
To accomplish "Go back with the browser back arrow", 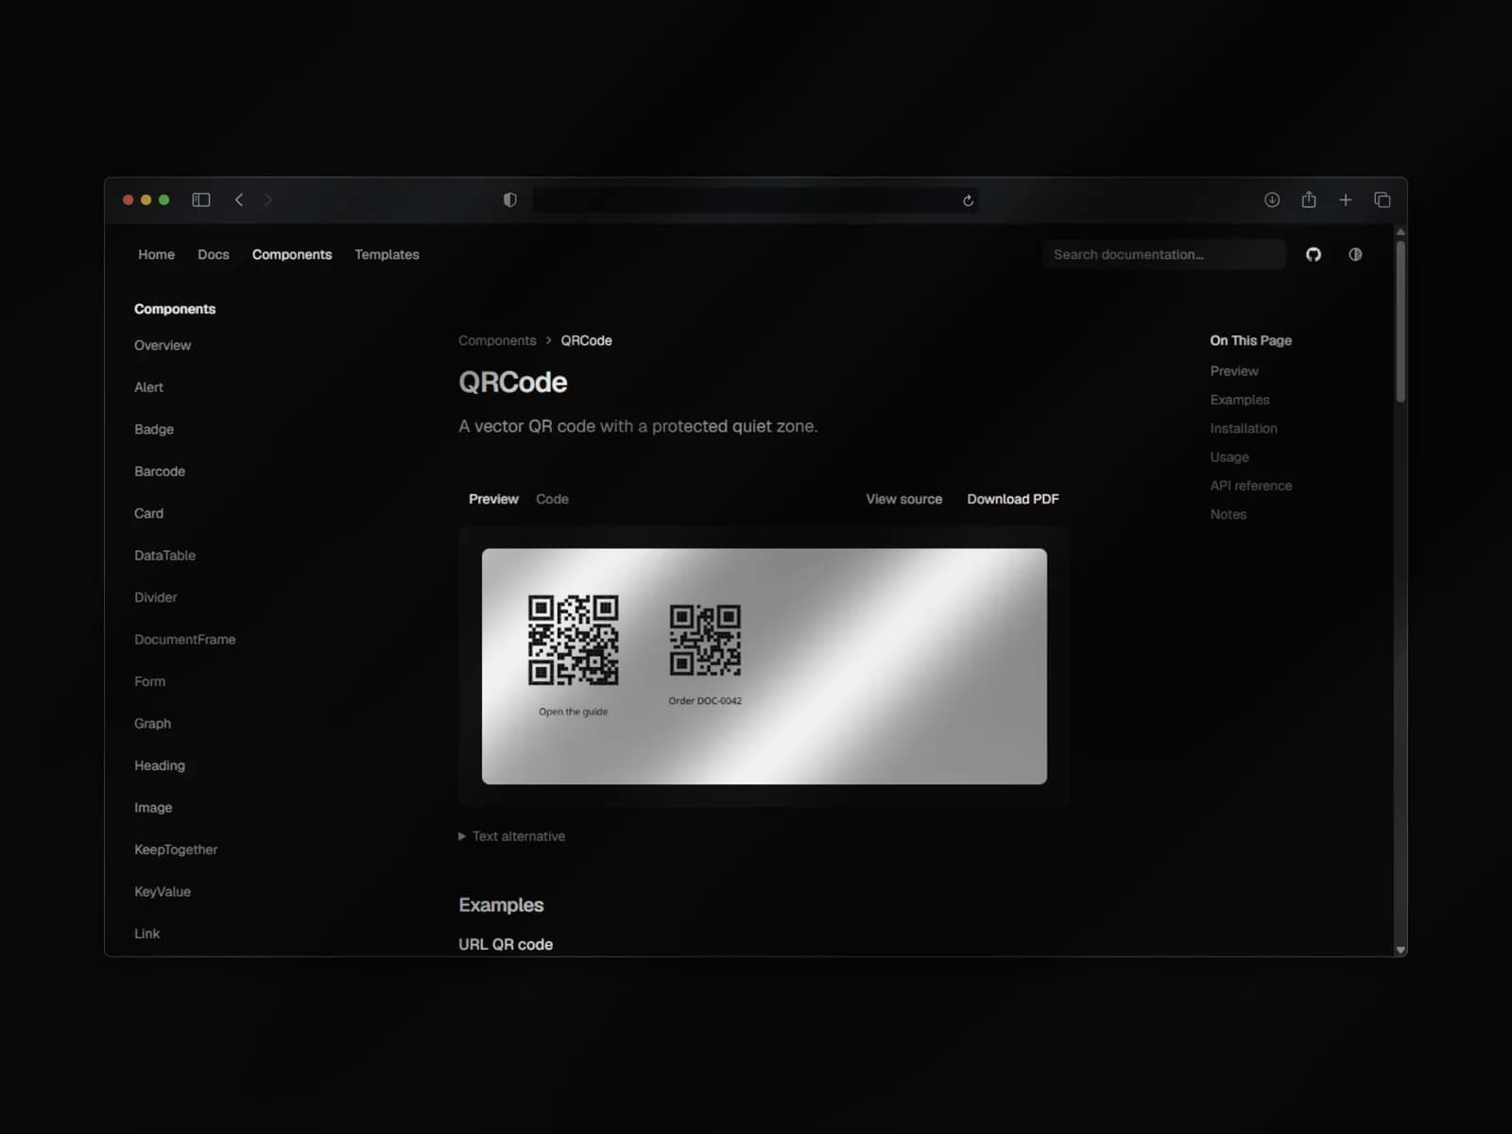I will coord(239,199).
